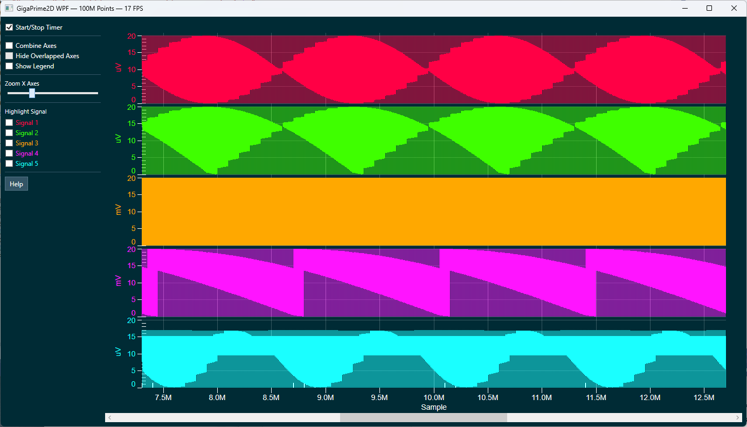Click the 'Sample' X axis title
This screenshot has width=747, height=427.
point(434,407)
